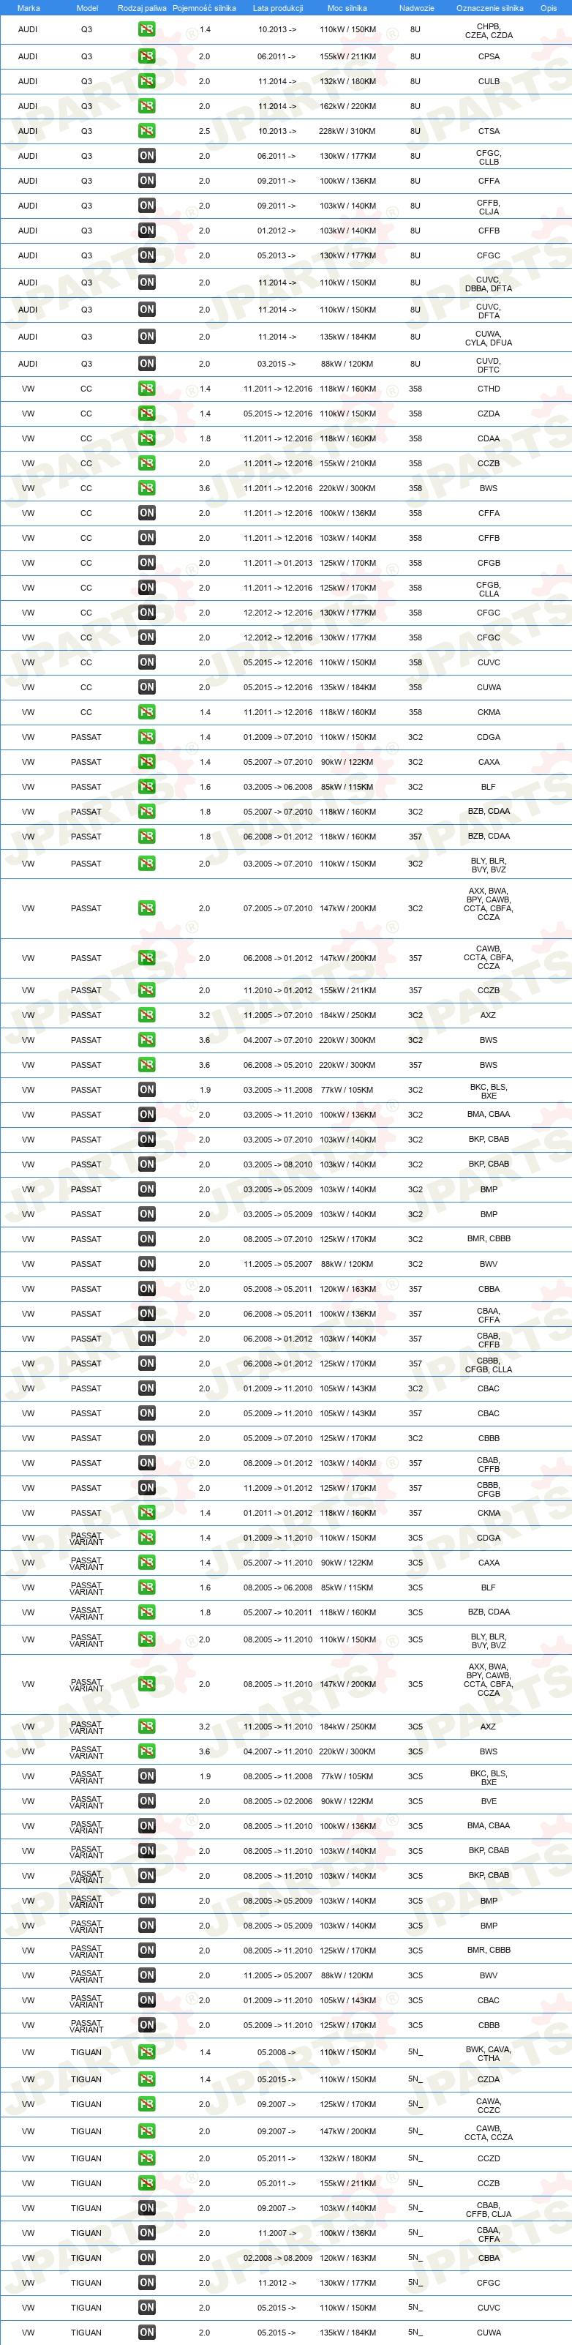
Task: Click the CTHD engine code cell
Action: 489,389
